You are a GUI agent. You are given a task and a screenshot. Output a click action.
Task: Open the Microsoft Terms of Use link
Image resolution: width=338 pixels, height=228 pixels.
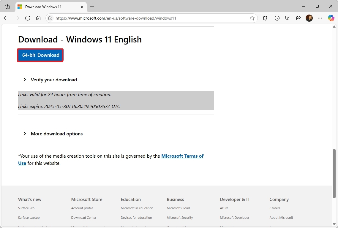(x=182, y=156)
